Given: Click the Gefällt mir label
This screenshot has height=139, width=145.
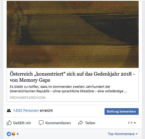Looking at the screenshot, I should coord(22,123).
